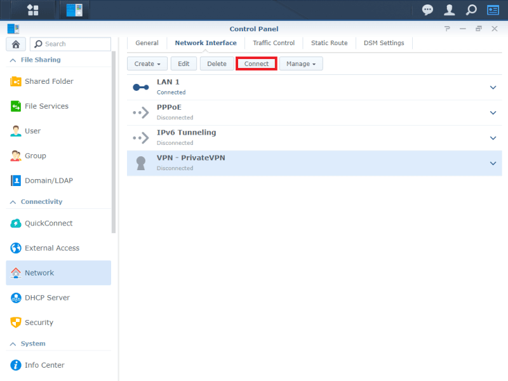
Task: Open the DSM main menu icon
Action: [32, 10]
